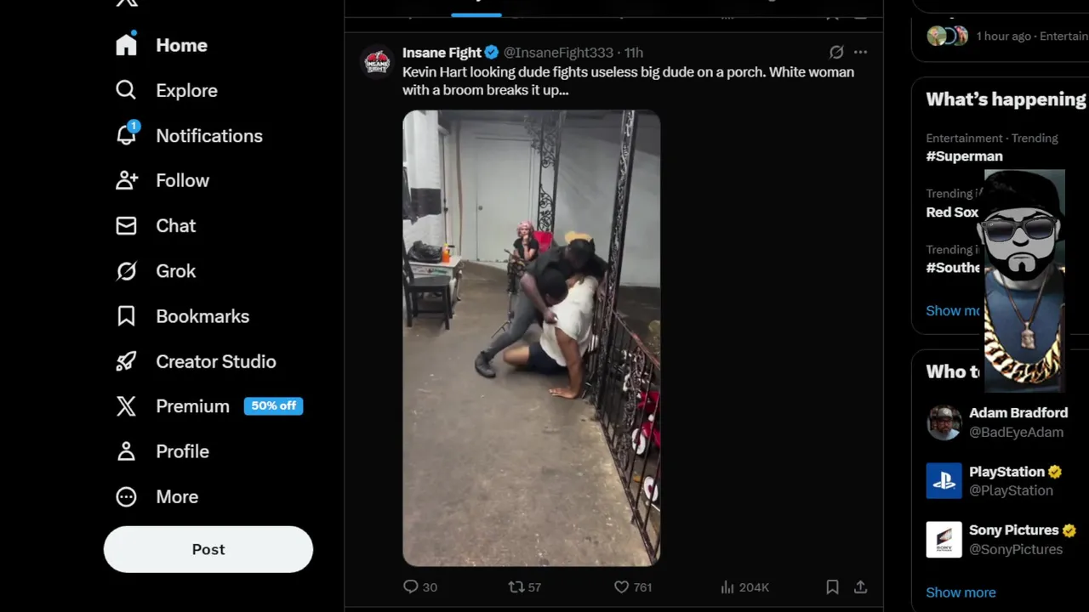View the post analytics showing 204K
The height and width of the screenshot is (612, 1089).
click(744, 586)
